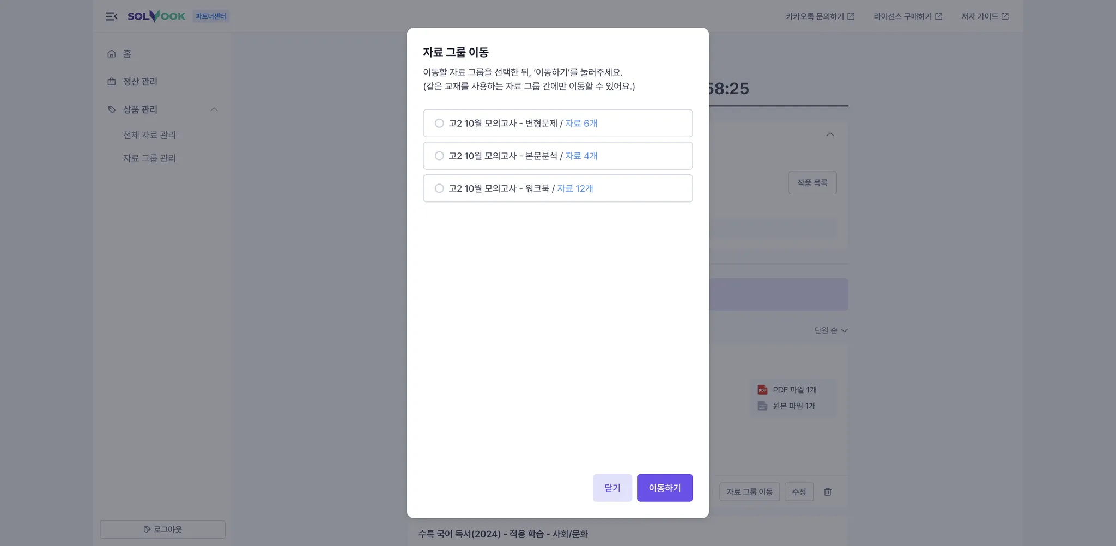Click the home icon in sidebar

pyautogui.click(x=112, y=53)
